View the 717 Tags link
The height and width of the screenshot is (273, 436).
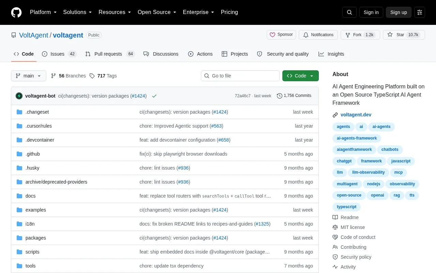pyautogui.click(x=103, y=76)
